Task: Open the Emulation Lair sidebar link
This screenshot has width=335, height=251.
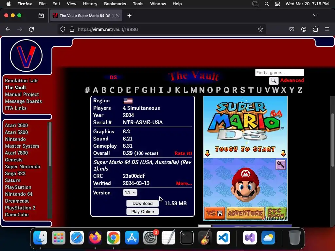Action: 21,81
